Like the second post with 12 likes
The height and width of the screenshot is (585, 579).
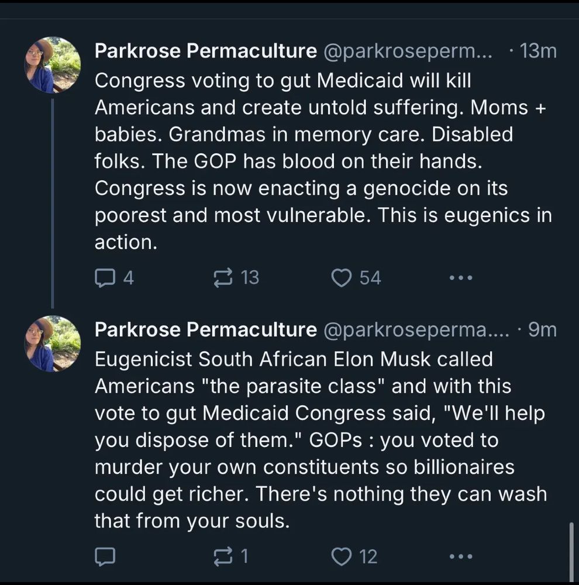pyautogui.click(x=341, y=556)
